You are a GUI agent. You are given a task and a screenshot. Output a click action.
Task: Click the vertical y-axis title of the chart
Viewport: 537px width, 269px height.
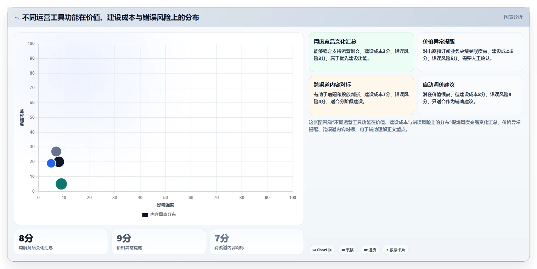tap(22, 118)
